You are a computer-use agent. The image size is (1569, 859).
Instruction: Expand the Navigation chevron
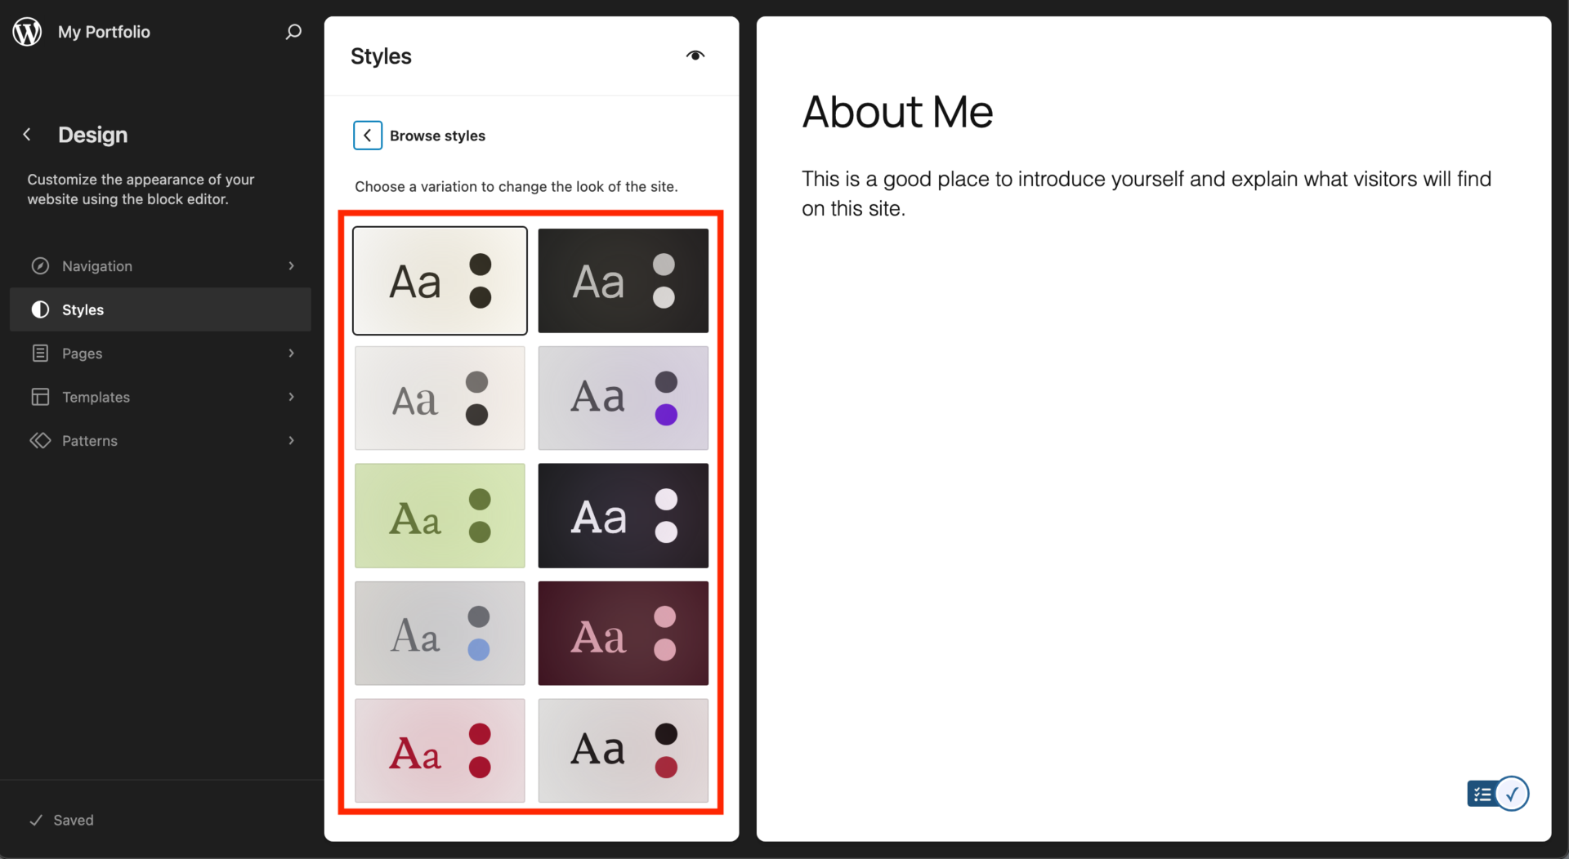click(x=291, y=266)
